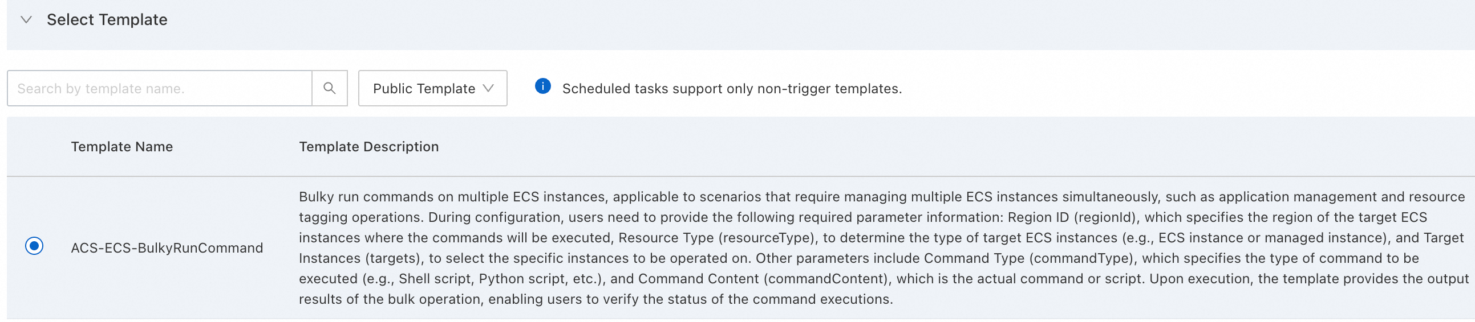Screen dimensions: 1475x322
Task: Click the description's last line about verifying status
Action: [595, 299]
